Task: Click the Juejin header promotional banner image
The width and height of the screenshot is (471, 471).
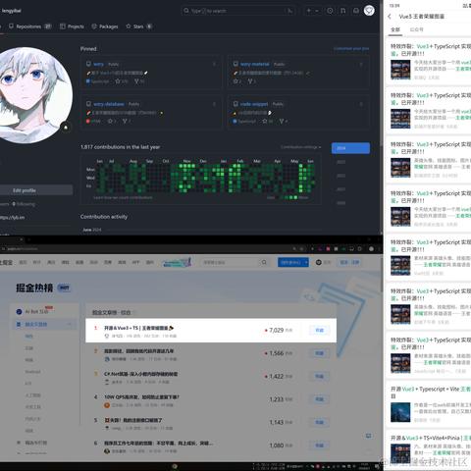Action: (x=177, y=262)
